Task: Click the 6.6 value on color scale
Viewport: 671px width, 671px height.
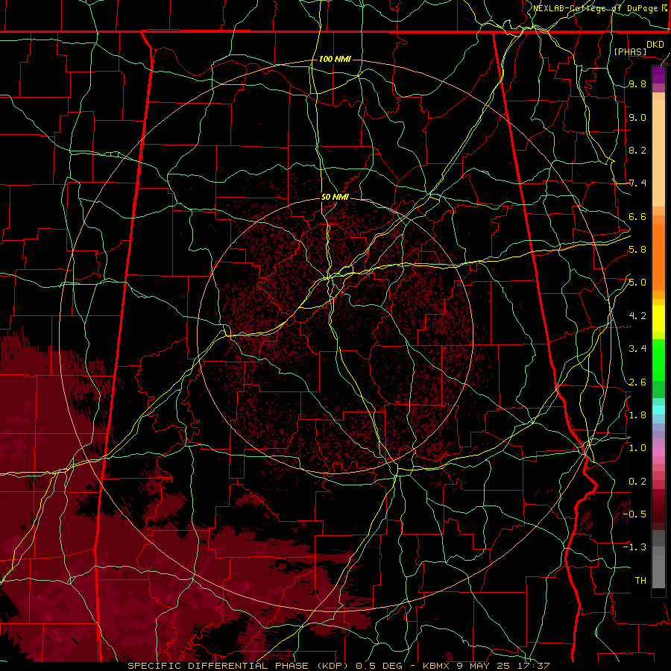Action: click(x=637, y=216)
